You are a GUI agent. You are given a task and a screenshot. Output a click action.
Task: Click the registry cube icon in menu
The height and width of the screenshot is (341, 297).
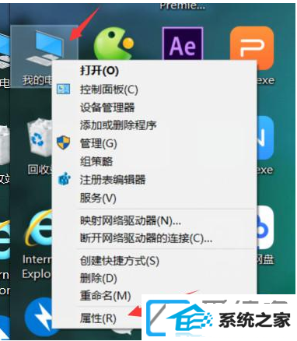pos(64,179)
